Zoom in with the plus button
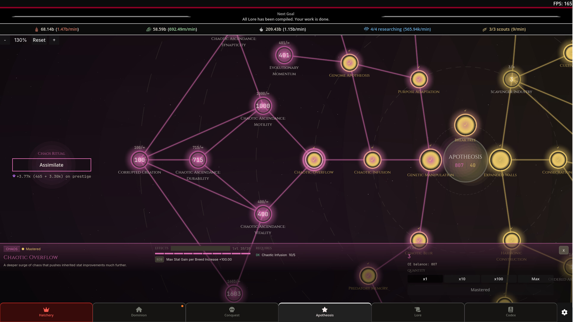Image resolution: width=573 pixels, height=322 pixels. [54, 40]
